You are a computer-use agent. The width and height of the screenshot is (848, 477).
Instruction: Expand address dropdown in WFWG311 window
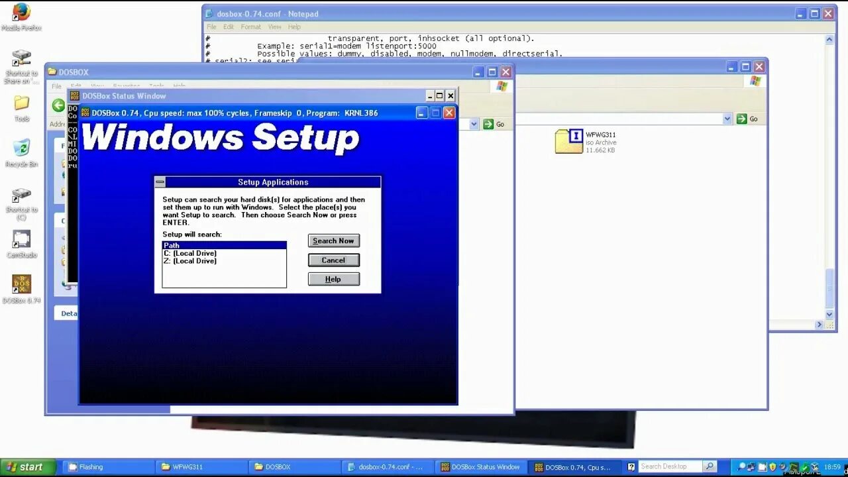pyautogui.click(x=727, y=119)
